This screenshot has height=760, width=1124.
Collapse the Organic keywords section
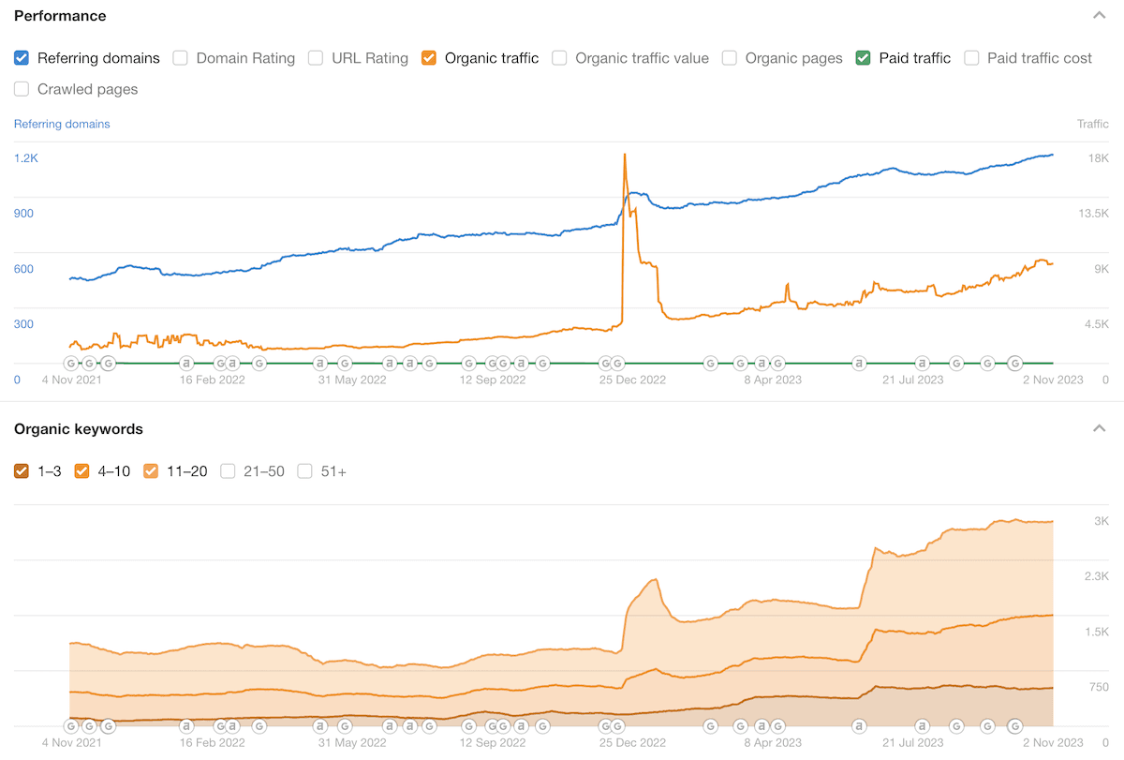click(1099, 428)
